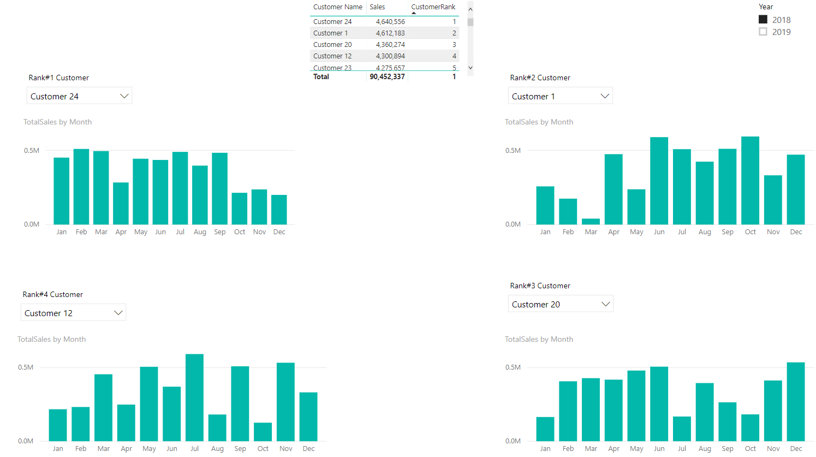The width and height of the screenshot is (816, 457).
Task: Select the Customer 1 cell in the table
Action: click(331, 33)
